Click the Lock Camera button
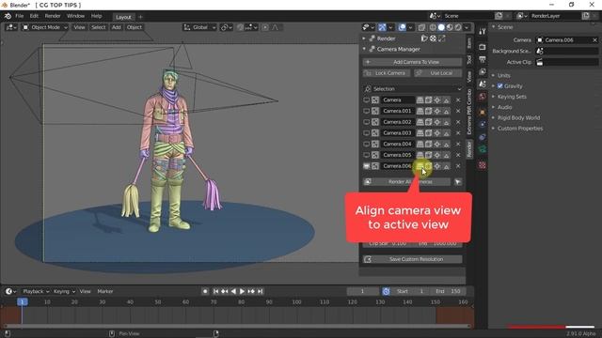Screen dimensions: 602x338 pyautogui.click(x=387, y=73)
